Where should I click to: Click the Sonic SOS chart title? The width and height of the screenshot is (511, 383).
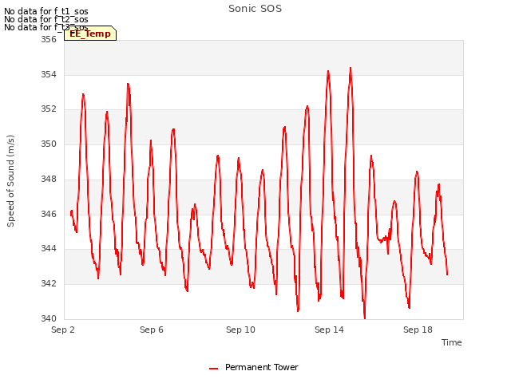[255, 9]
